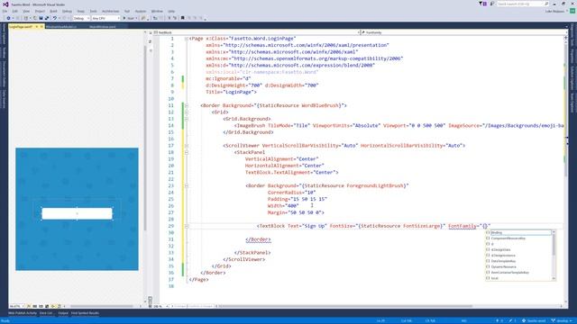Toggle the snap grid icon in designer bar
The height and width of the screenshot is (324, 577).
point(34,306)
